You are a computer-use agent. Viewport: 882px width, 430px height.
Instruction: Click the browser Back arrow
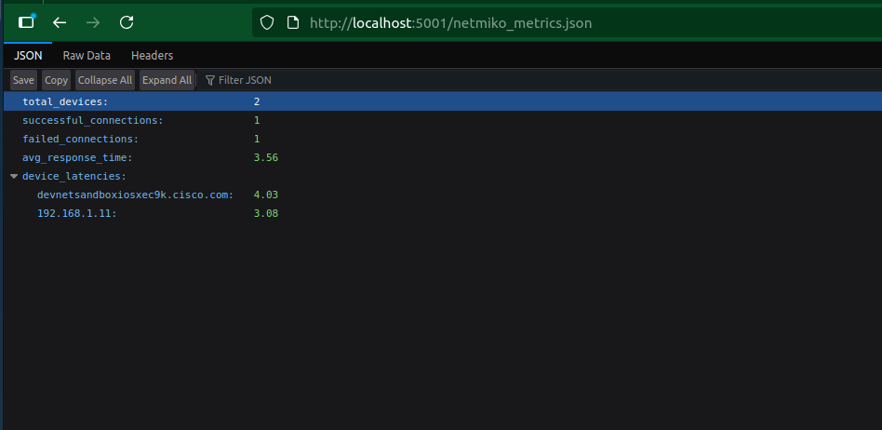pyautogui.click(x=60, y=22)
